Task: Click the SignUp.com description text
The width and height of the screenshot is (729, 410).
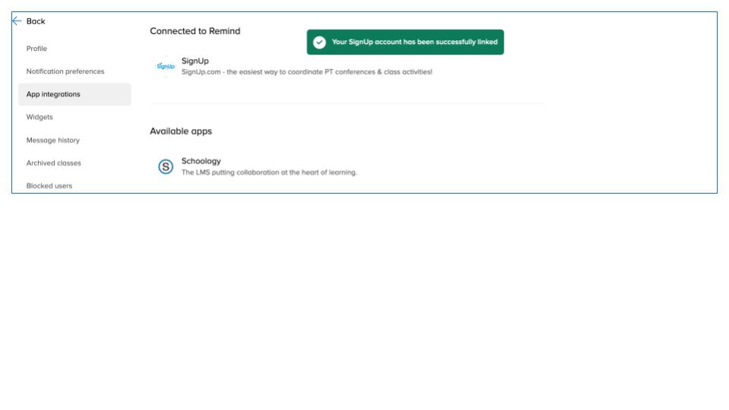Action: point(307,72)
